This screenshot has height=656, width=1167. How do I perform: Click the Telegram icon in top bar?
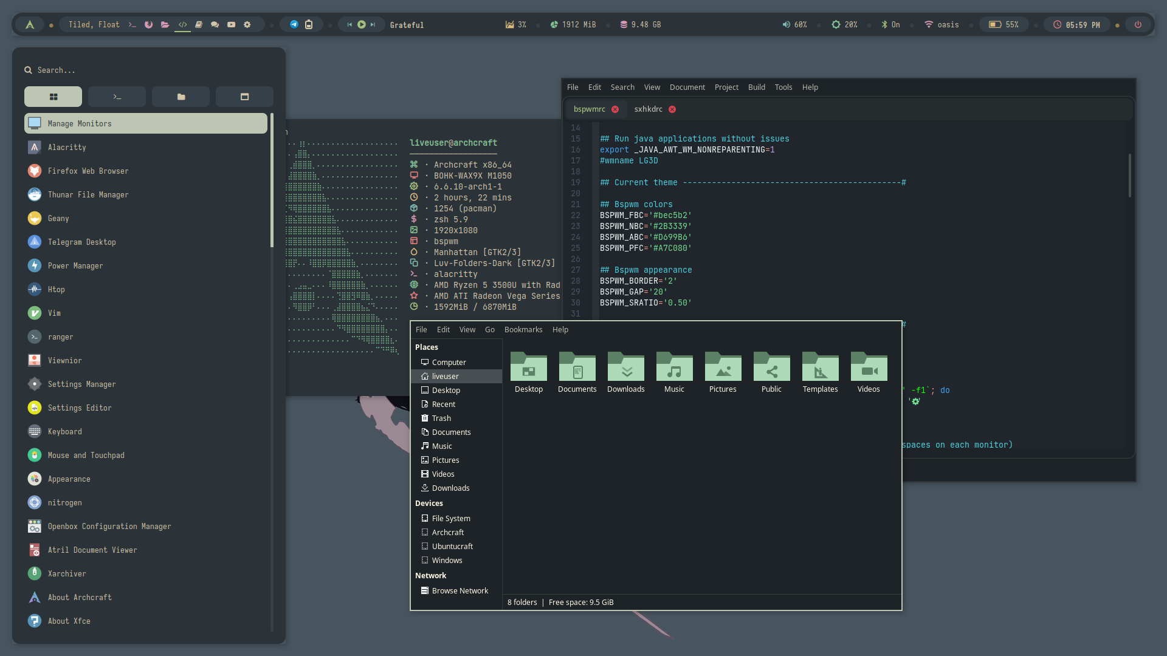[x=294, y=25]
